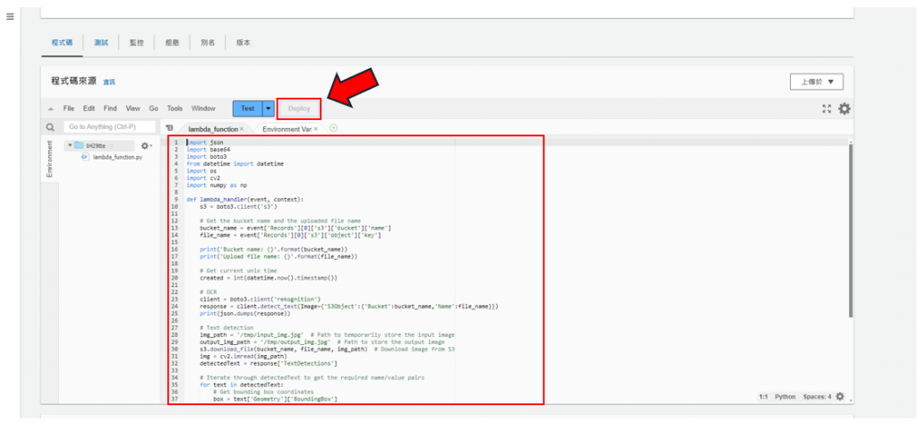Open the hamburger navigation menu
917x424 pixels.
pyautogui.click(x=9, y=16)
